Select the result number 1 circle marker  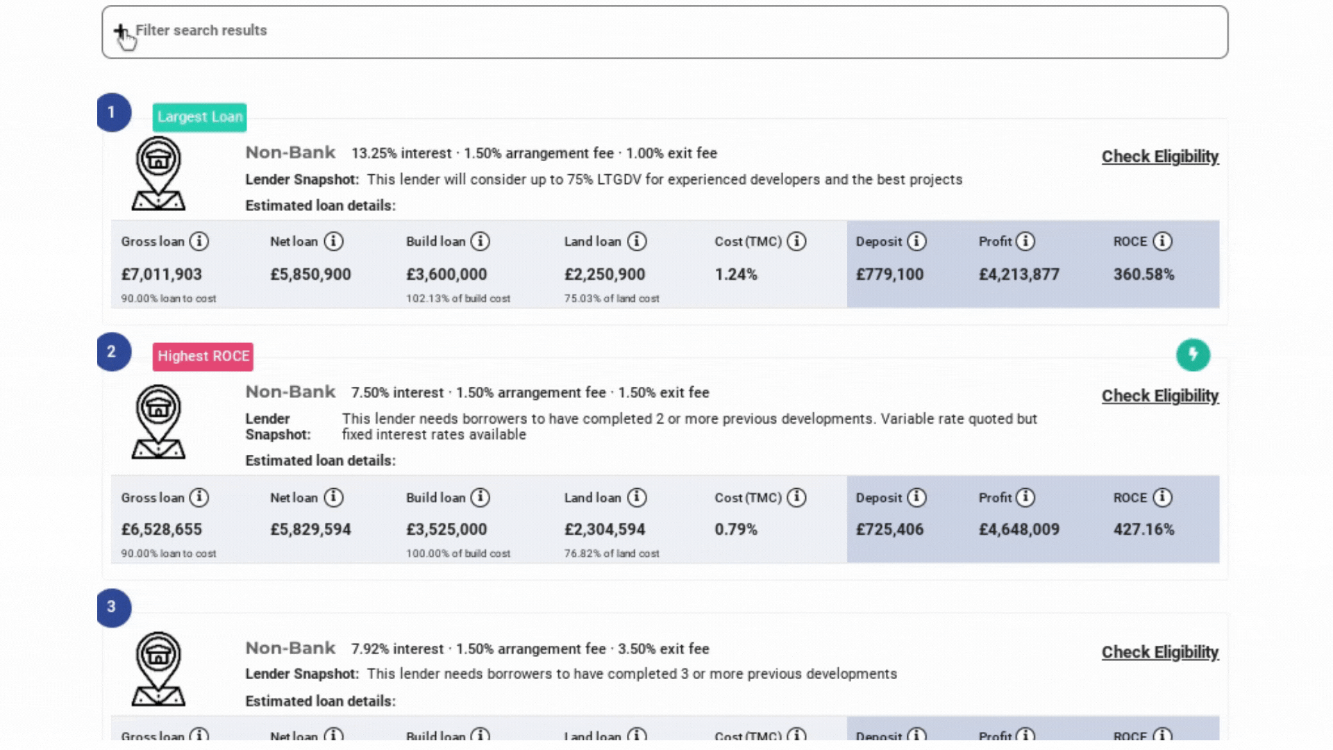pos(113,112)
